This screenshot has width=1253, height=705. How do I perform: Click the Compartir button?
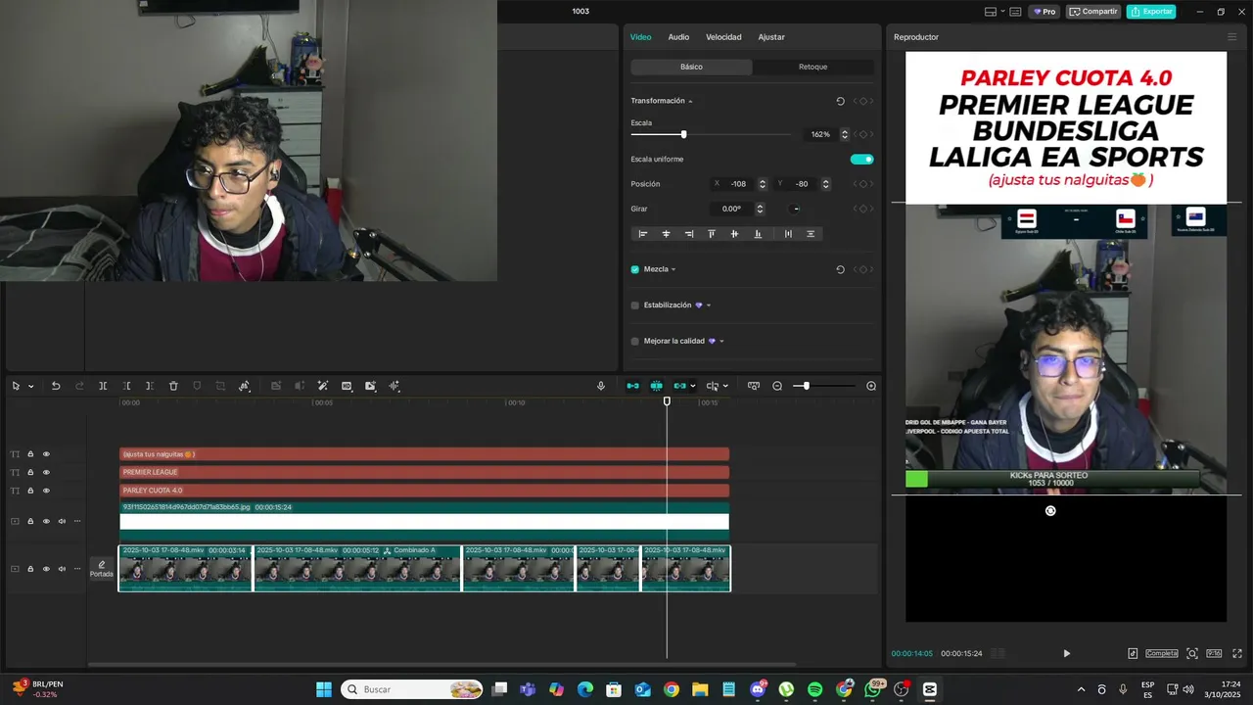[x=1093, y=12]
